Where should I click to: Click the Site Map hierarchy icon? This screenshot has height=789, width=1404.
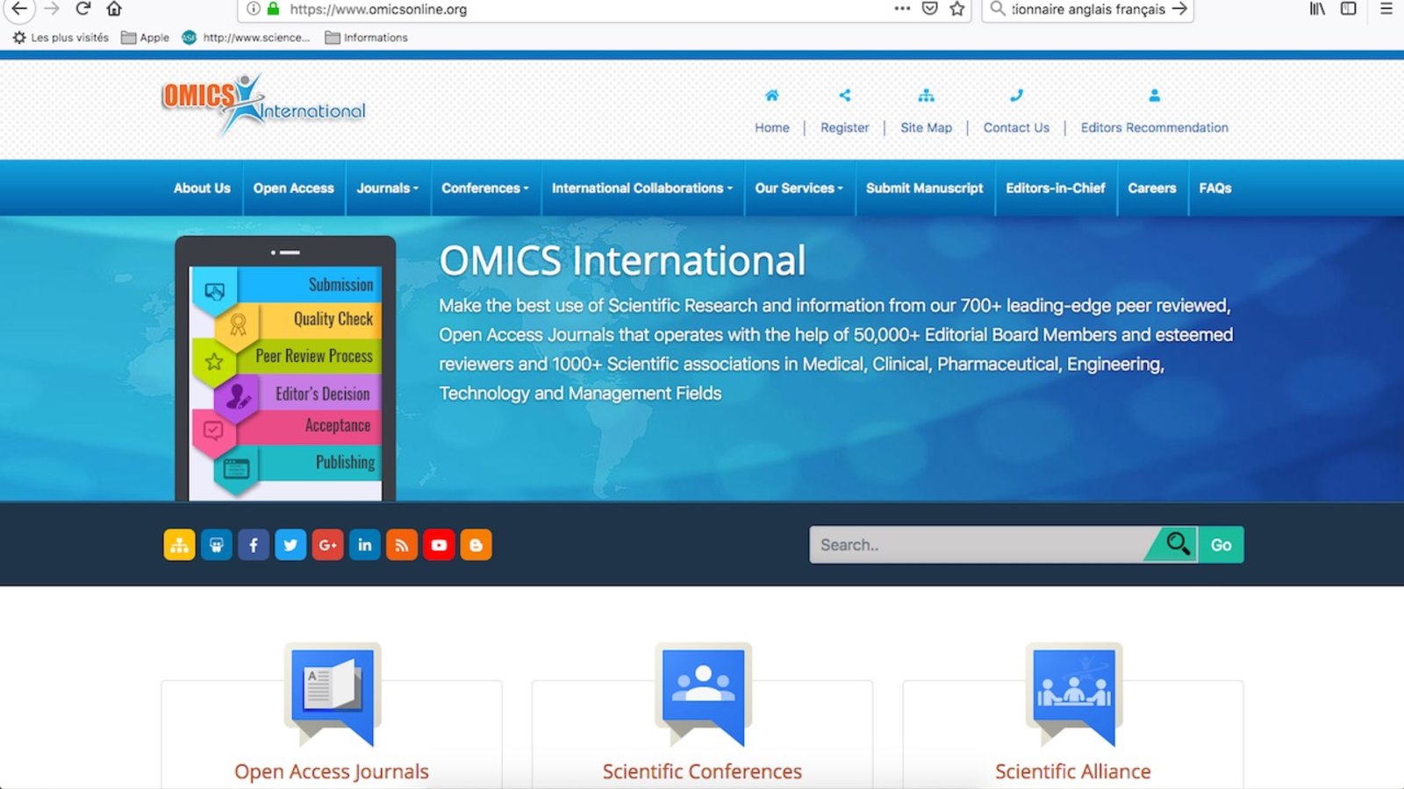[926, 96]
